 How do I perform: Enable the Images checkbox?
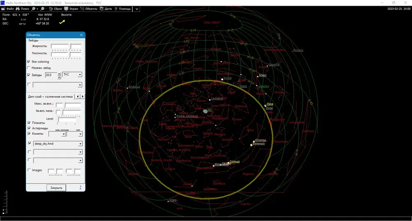[x=29, y=170]
